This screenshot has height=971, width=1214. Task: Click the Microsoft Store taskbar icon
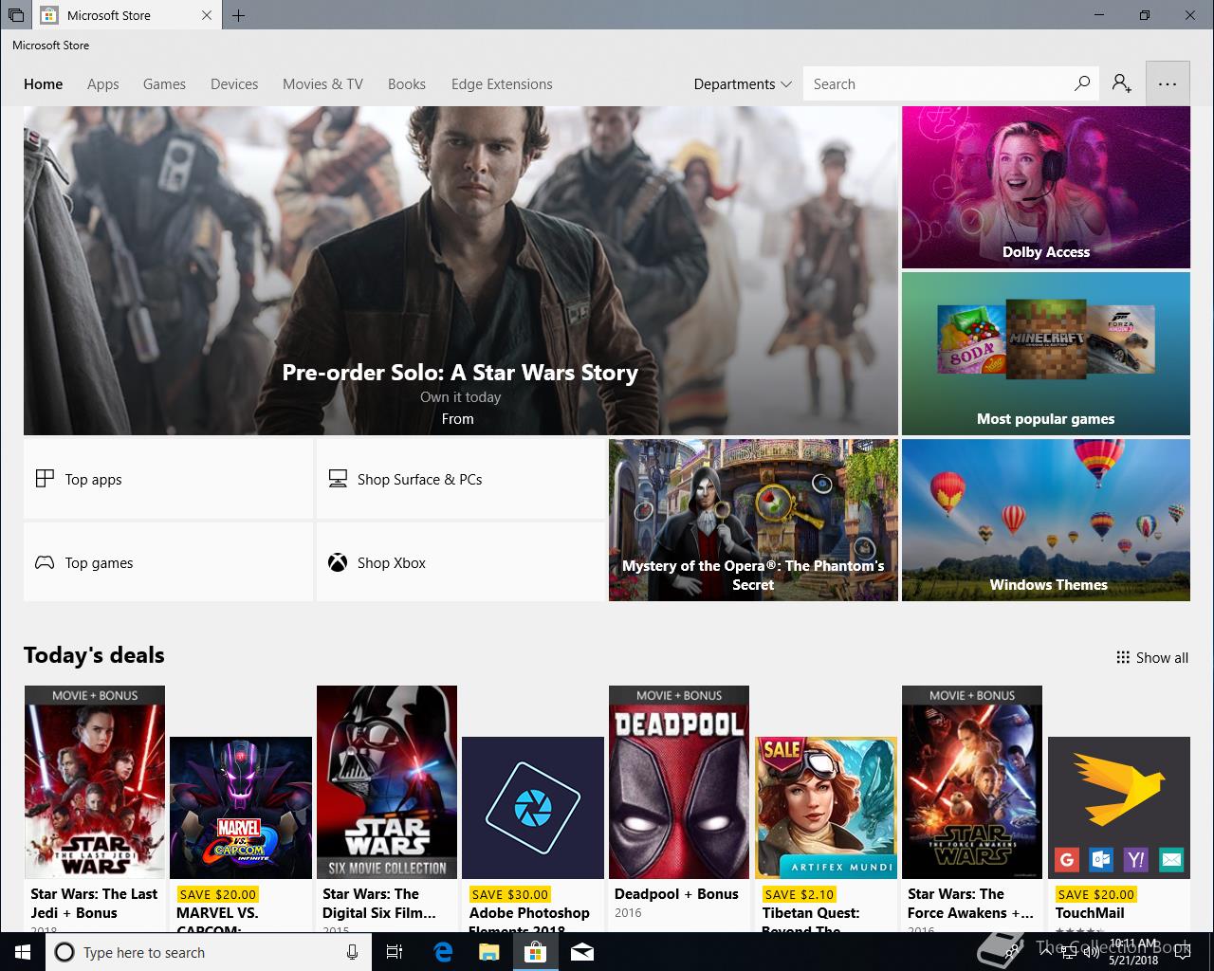point(535,952)
